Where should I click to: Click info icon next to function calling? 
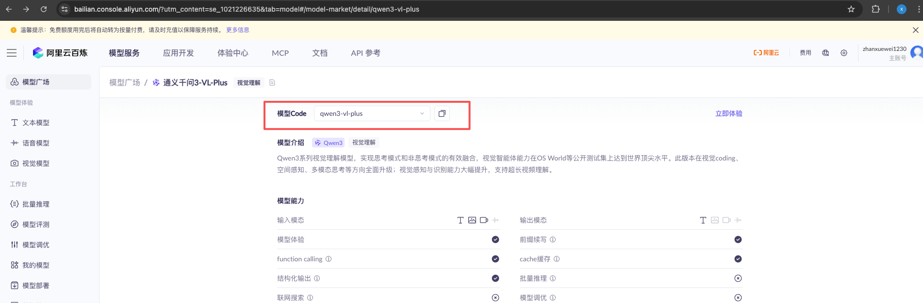pos(329,259)
